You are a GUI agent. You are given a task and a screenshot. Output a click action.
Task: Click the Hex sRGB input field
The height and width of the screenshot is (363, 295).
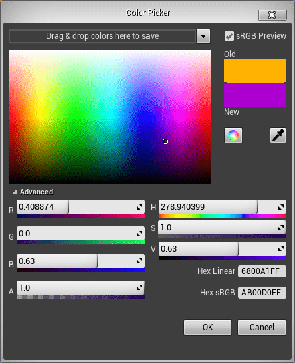[x=262, y=293]
